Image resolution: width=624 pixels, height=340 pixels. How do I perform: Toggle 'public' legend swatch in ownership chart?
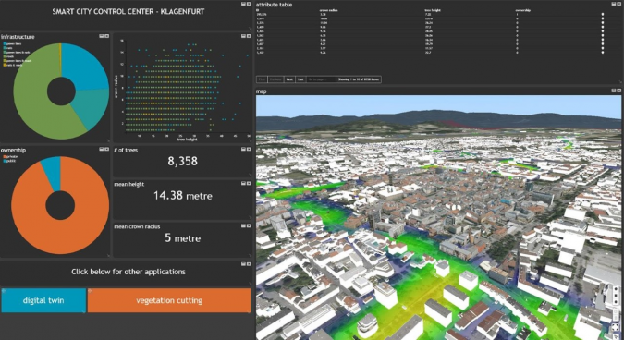[x=5, y=161]
